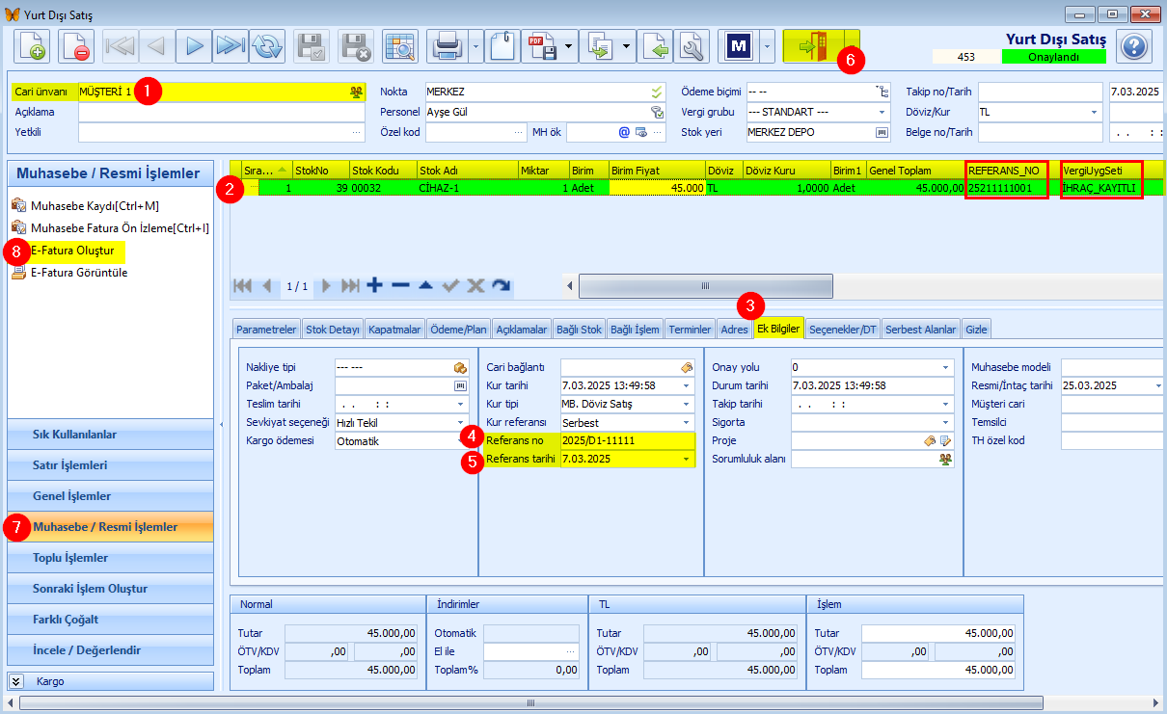Open the search or preview table icon
The image size is (1167, 714).
pyautogui.click(x=398, y=45)
